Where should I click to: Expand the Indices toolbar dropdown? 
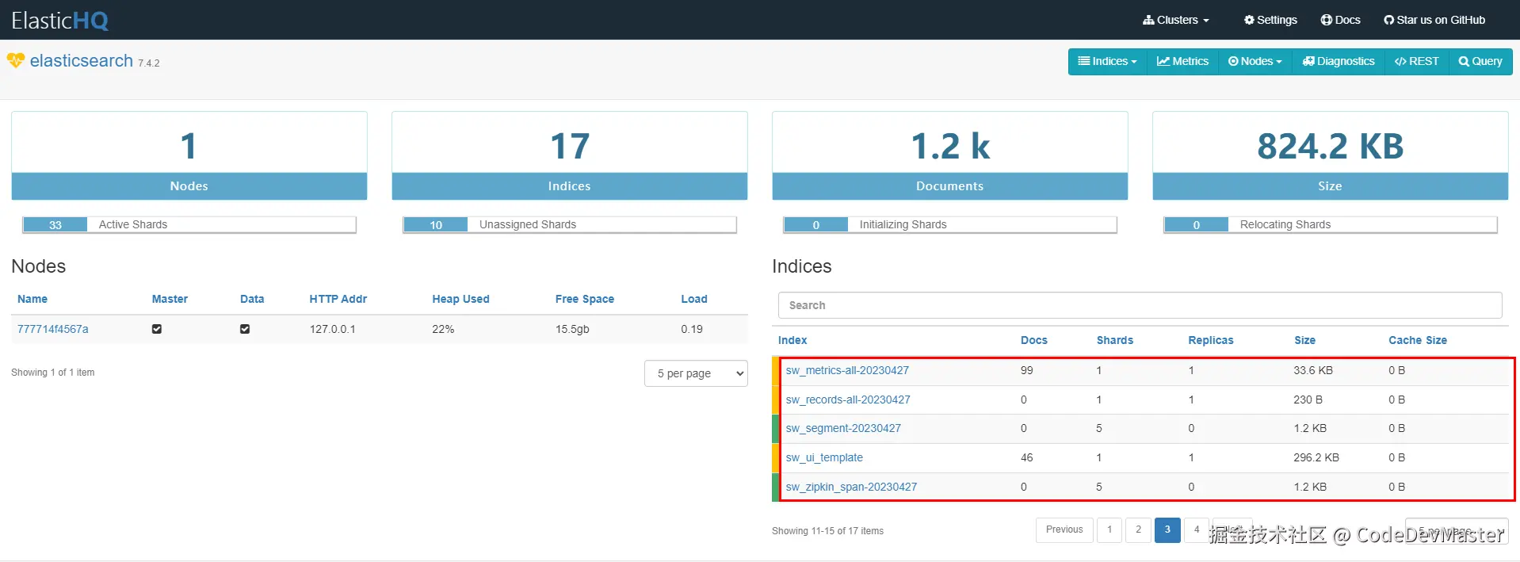click(1107, 62)
